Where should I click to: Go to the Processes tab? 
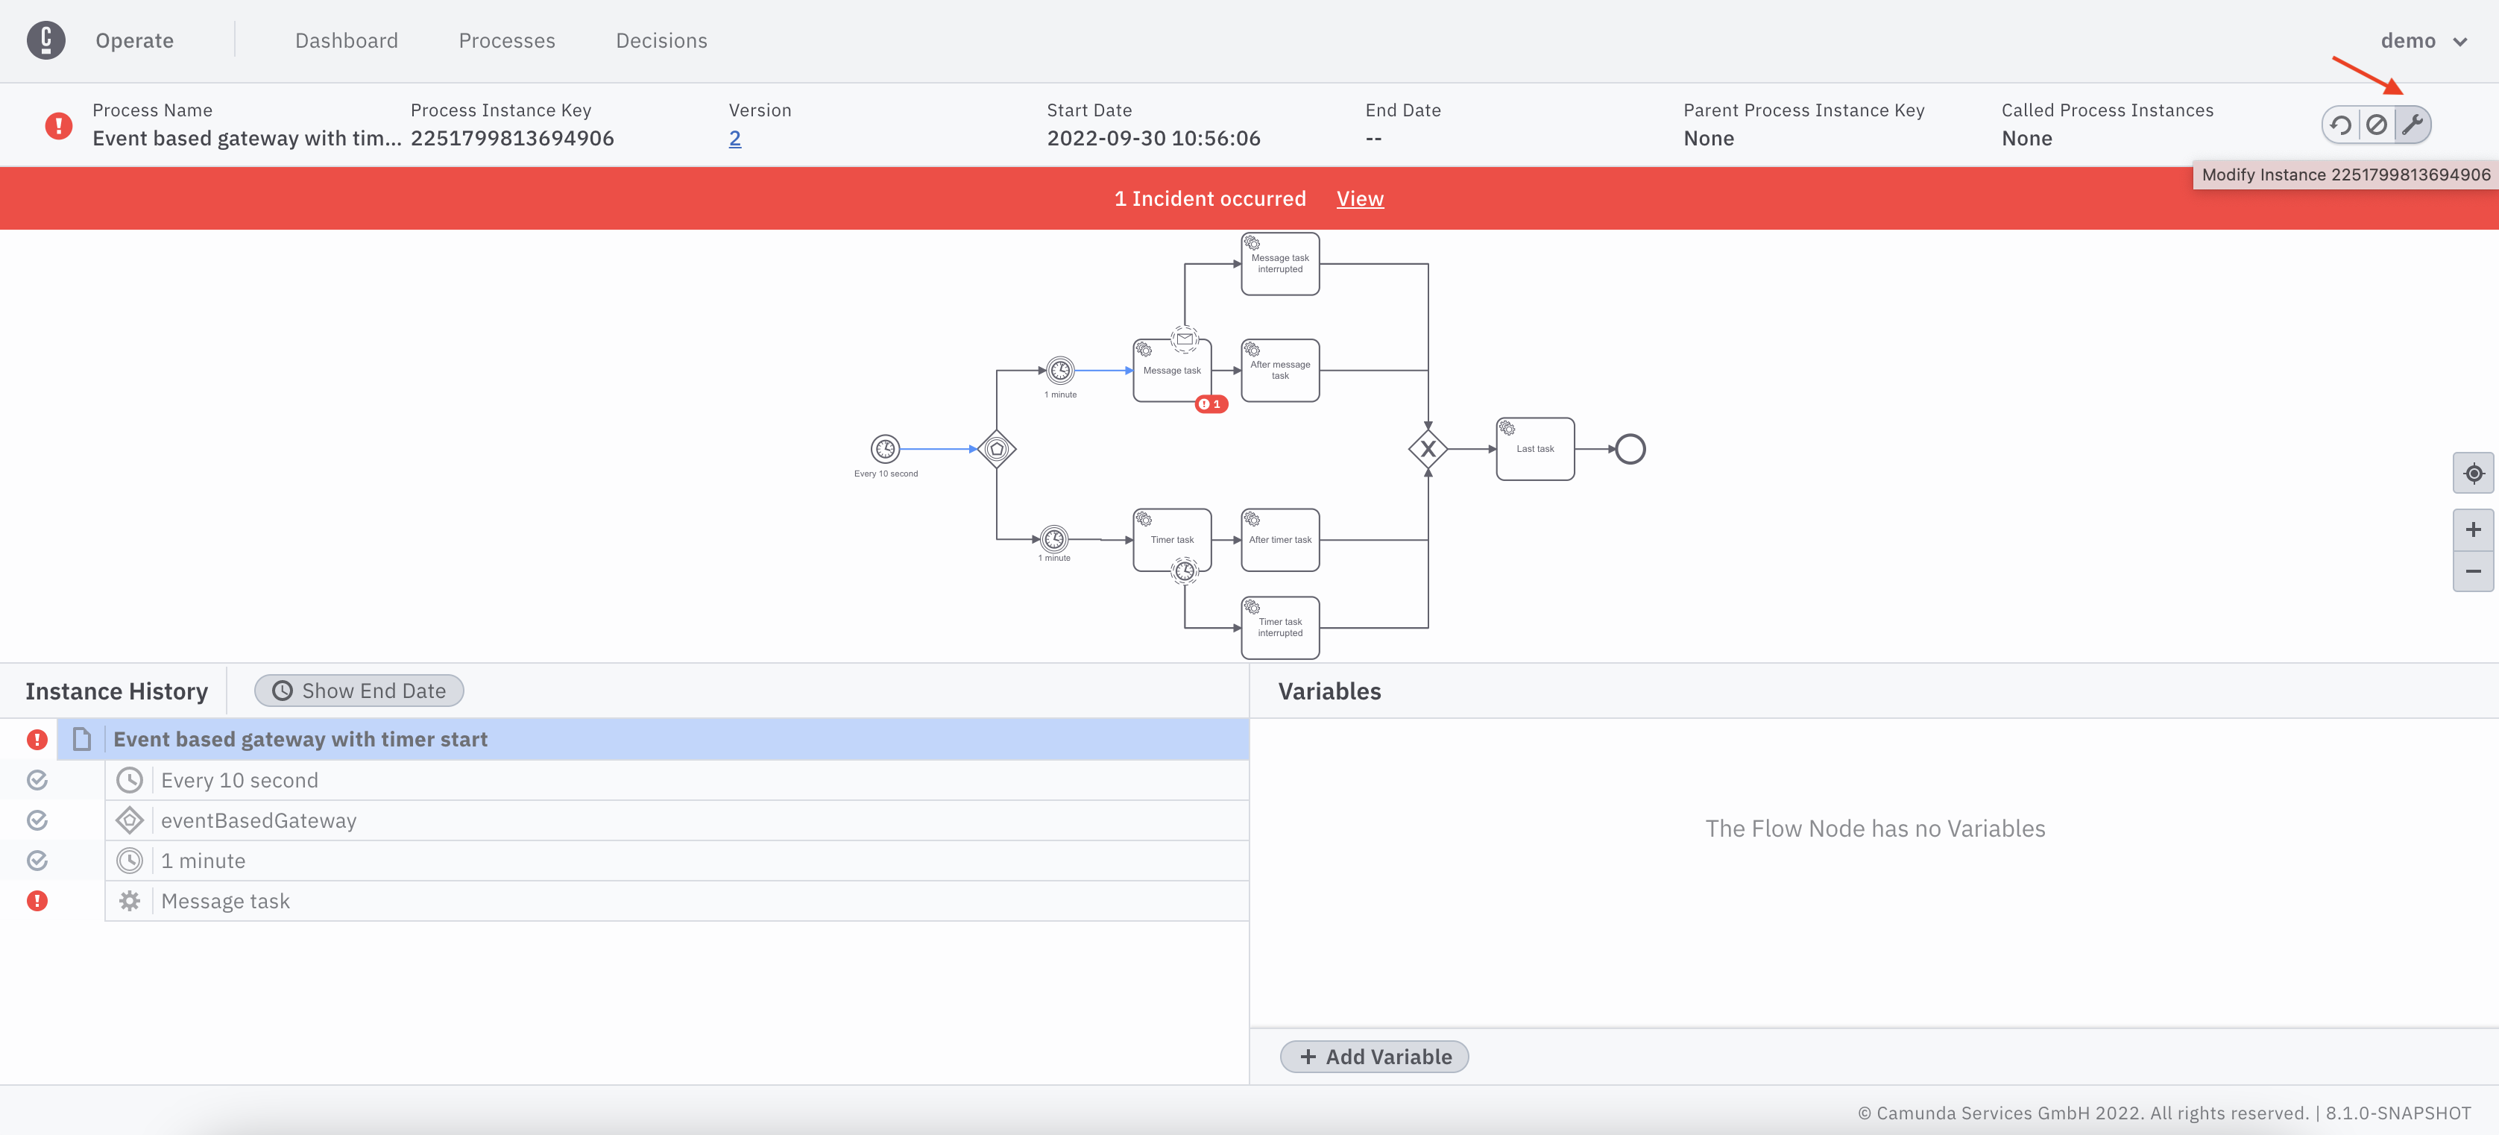(x=506, y=41)
